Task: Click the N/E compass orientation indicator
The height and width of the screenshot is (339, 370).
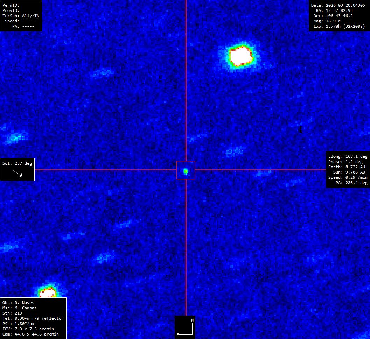Action: (x=185, y=327)
